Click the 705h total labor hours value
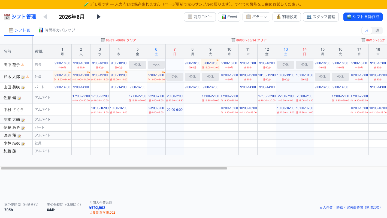The width and height of the screenshot is (387, 218). click(9, 210)
